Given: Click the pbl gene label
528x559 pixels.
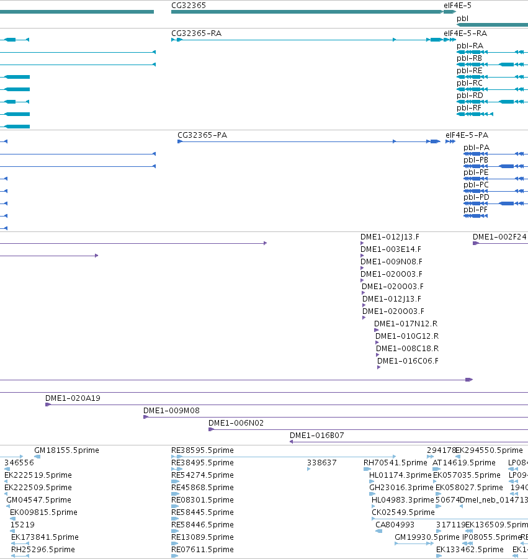Looking at the screenshot, I should click(462, 19).
